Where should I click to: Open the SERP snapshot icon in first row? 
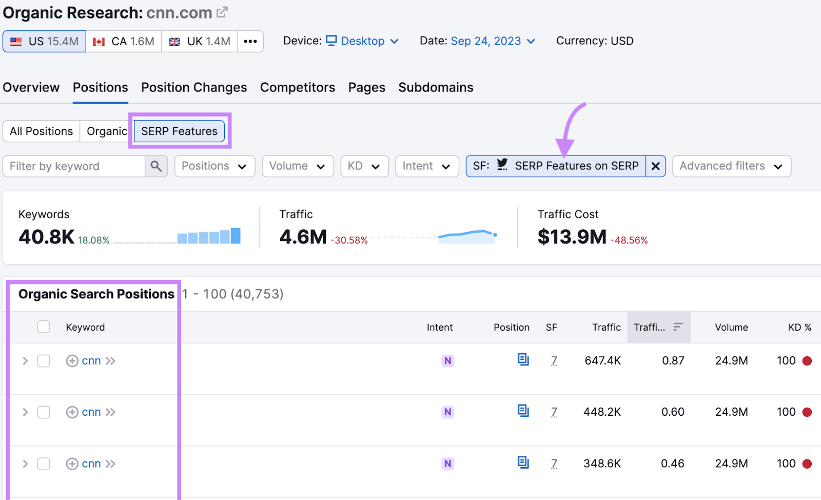point(523,360)
